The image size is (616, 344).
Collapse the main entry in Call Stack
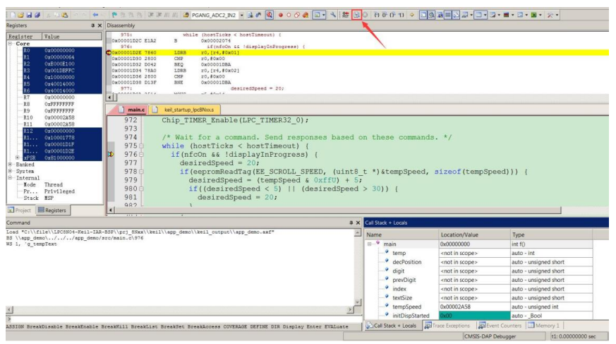click(x=369, y=244)
